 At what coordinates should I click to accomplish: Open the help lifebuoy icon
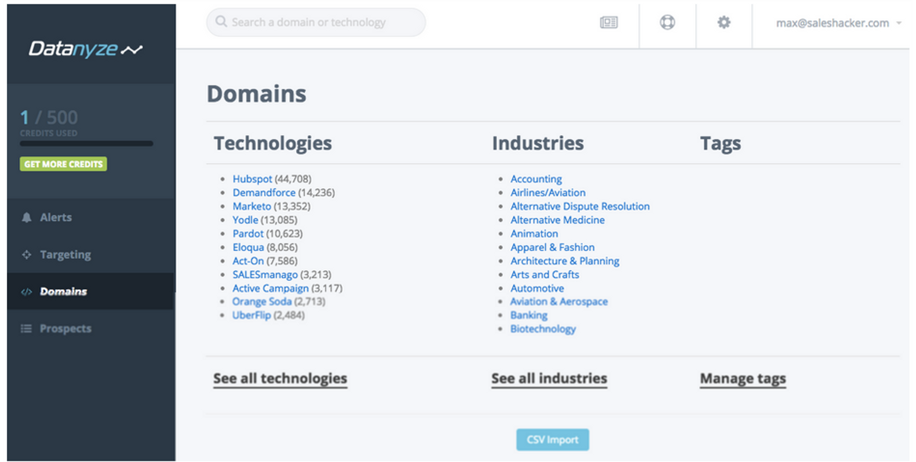(x=667, y=22)
